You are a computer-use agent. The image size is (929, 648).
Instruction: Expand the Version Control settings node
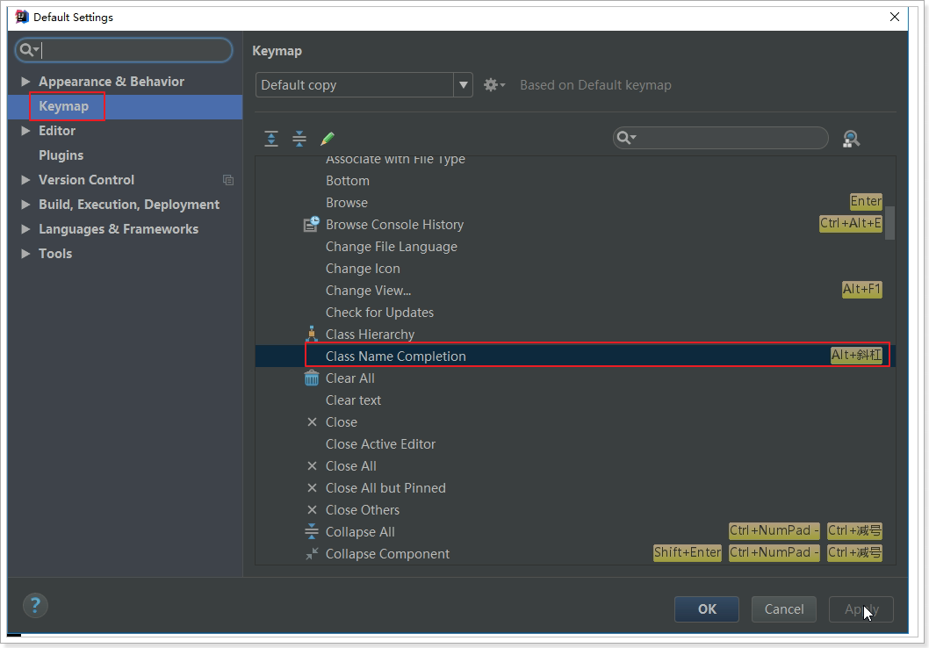click(26, 180)
